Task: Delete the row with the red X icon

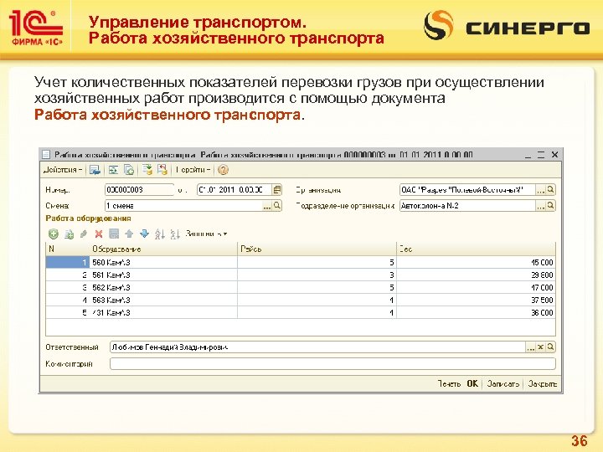Action: pyautogui.click(x=99, y=234)
